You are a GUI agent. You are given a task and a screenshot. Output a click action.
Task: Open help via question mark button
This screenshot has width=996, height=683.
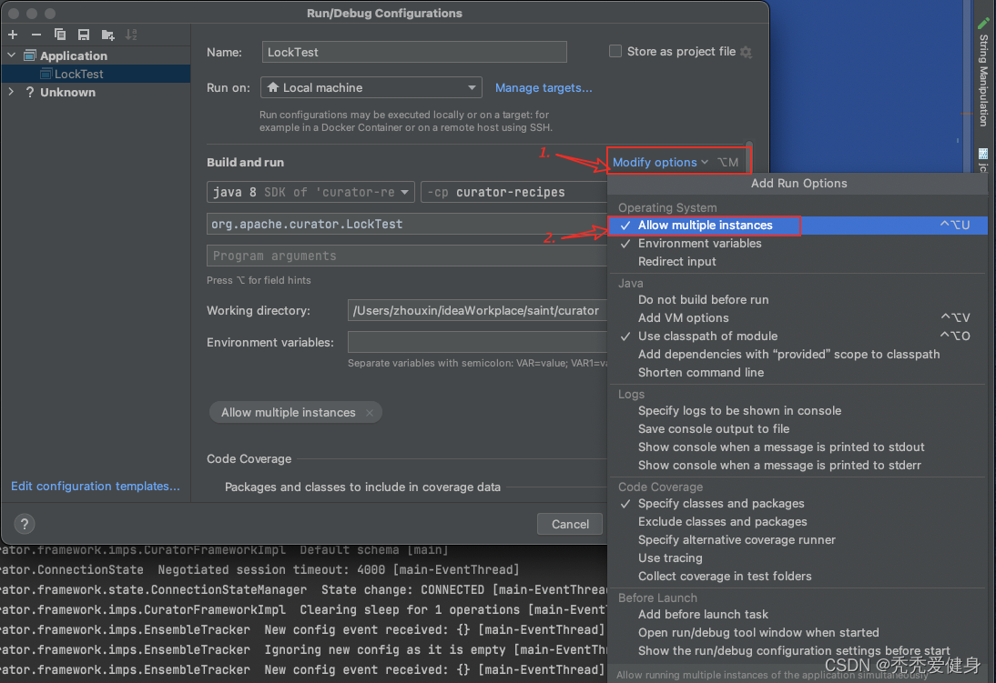click(25, 524)
